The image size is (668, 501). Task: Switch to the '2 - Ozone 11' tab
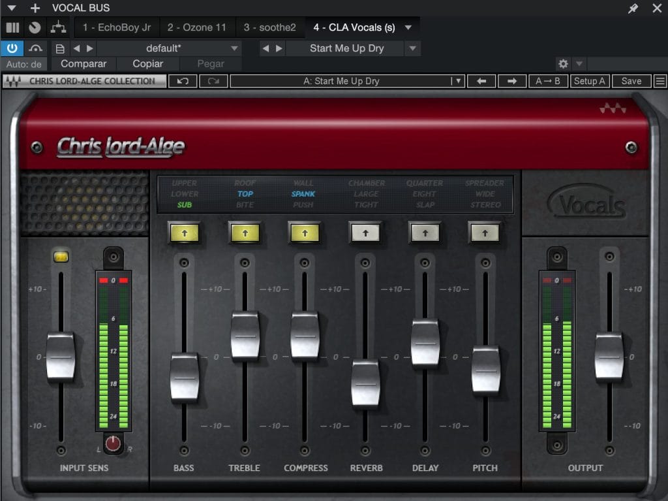pyautogui.click(x=196, y=27)
